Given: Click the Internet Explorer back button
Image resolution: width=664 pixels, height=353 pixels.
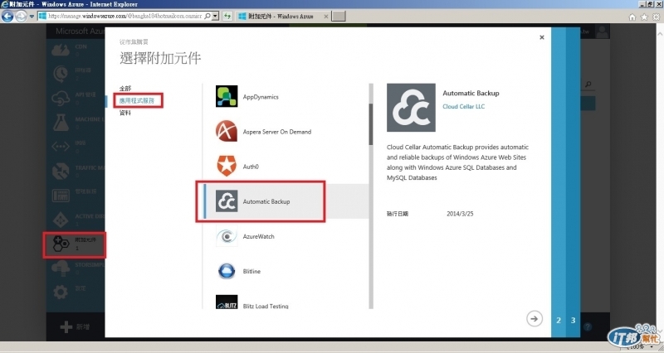Looking at the screenshot, I should pos(7,16).
